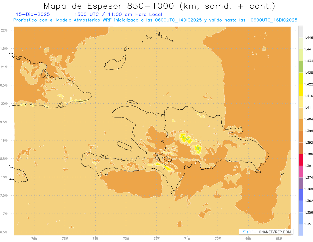Click latitude axis label '18N'
Viewport: 313px width, 242px height.
tap(4, 177)
